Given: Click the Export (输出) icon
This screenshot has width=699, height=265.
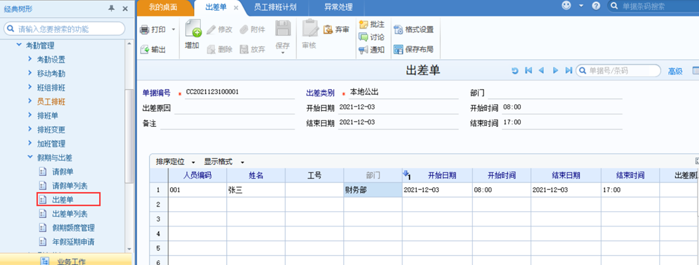Looking at the screenshot, I should point(144,49).
